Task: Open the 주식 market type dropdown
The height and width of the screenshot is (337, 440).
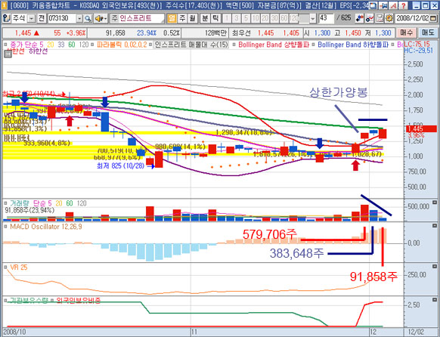Action: tap(32, 19)
